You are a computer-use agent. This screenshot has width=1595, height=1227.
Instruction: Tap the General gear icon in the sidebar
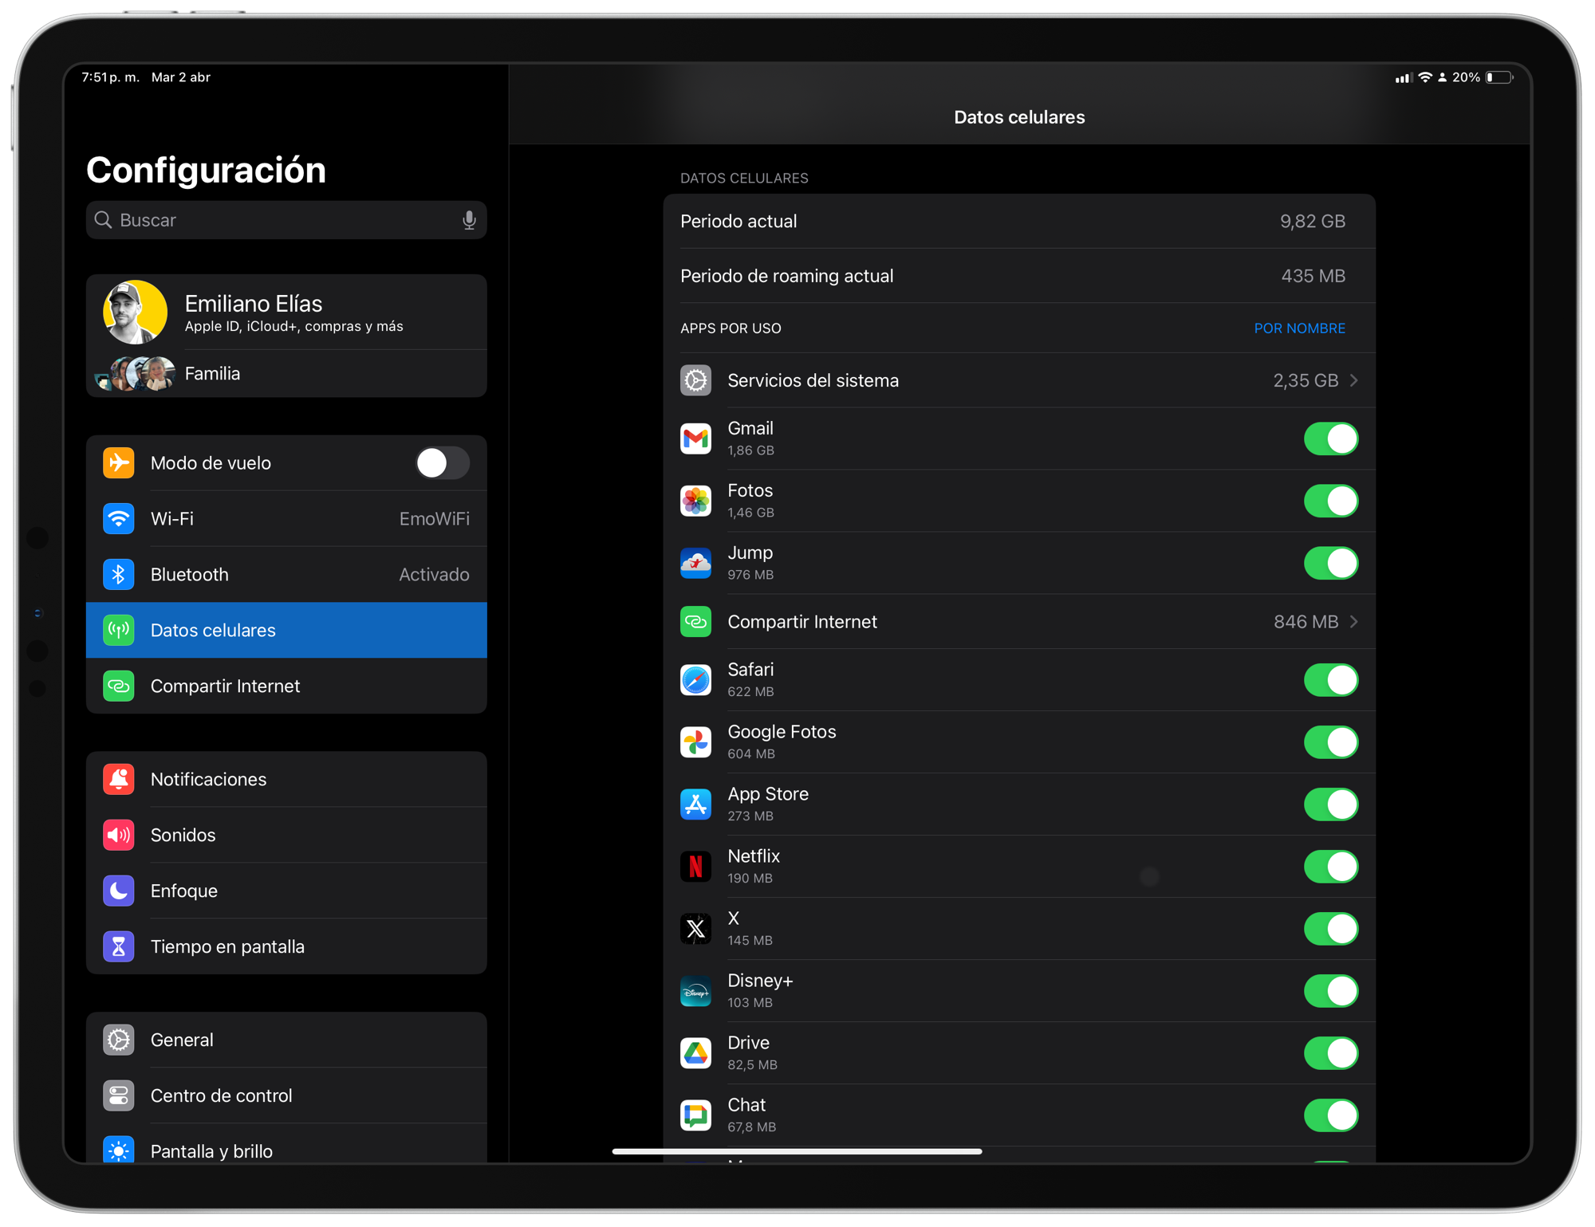point(119,1040)
